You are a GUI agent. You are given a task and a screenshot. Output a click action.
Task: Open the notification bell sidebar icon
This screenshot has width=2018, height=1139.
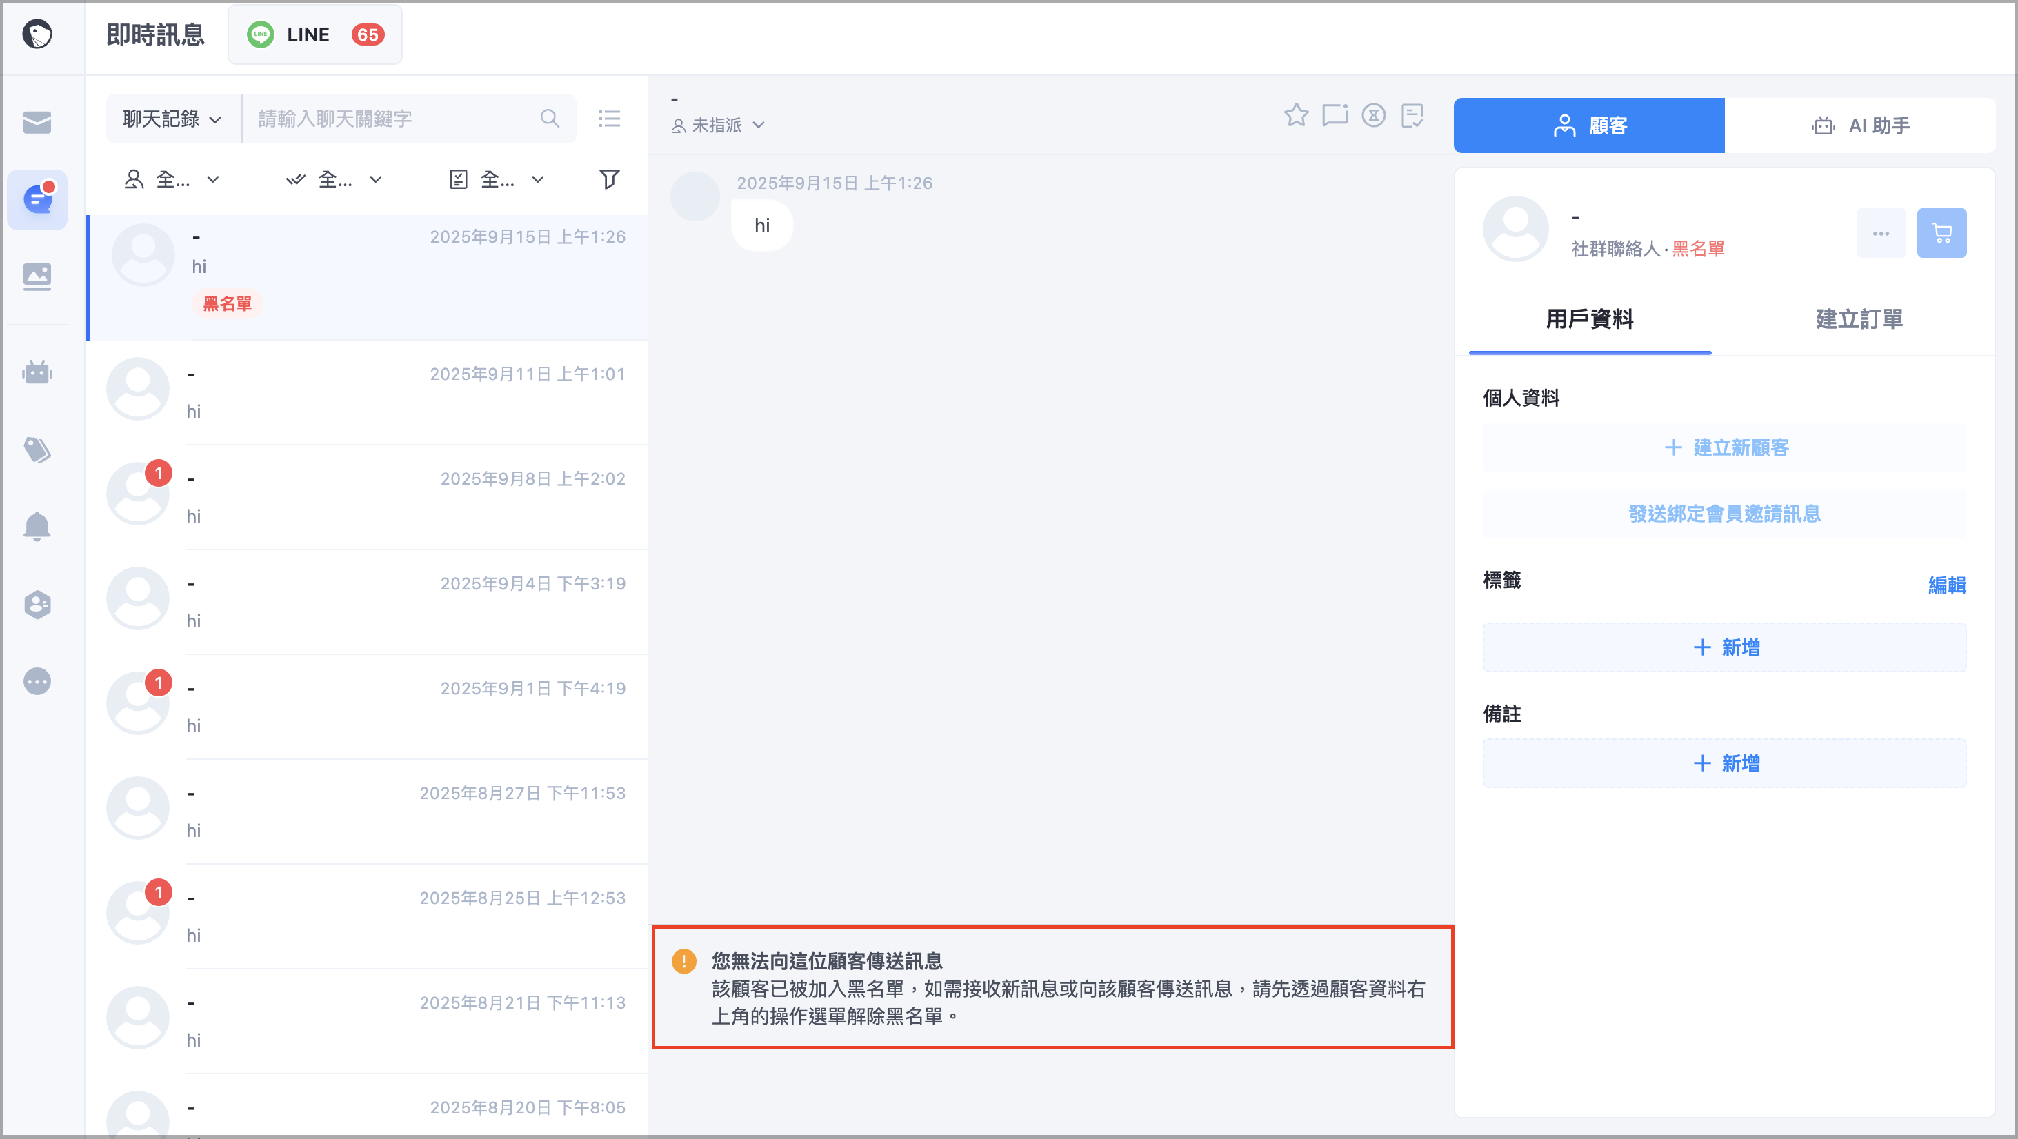point(37,527)
